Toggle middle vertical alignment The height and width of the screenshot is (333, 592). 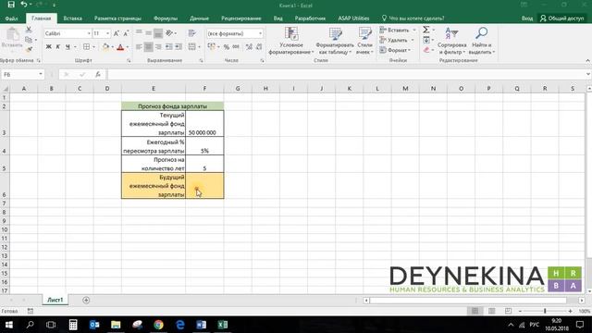[148, 33]
